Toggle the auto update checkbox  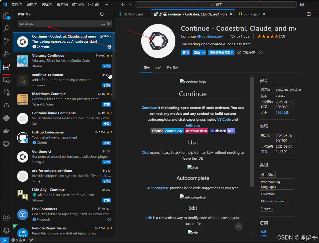pos(239,52)
